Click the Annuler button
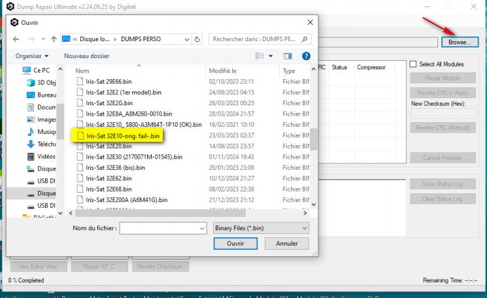Screen dimensions: 487x298 (287, 243)
